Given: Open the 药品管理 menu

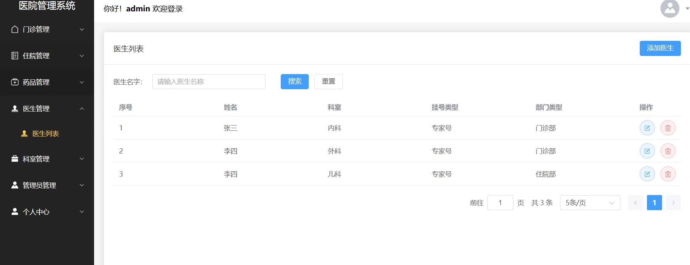Looking at the screenshot, I should click(x=47, y=82).
